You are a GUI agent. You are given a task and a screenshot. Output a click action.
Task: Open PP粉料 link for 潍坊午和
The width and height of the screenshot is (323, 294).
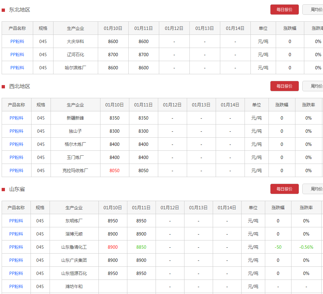(16, 286)
